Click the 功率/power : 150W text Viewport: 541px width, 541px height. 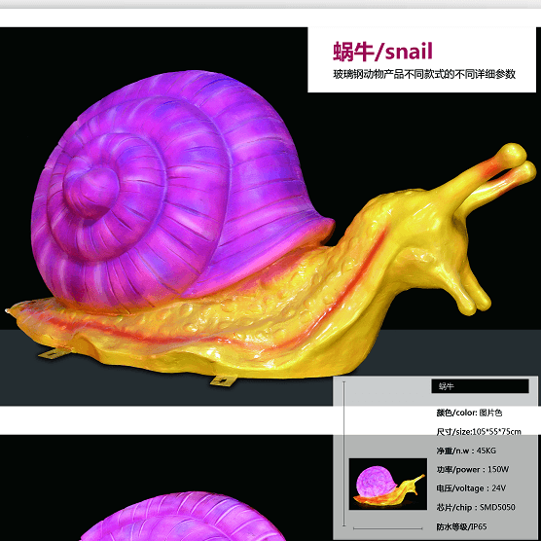(472, 470)
